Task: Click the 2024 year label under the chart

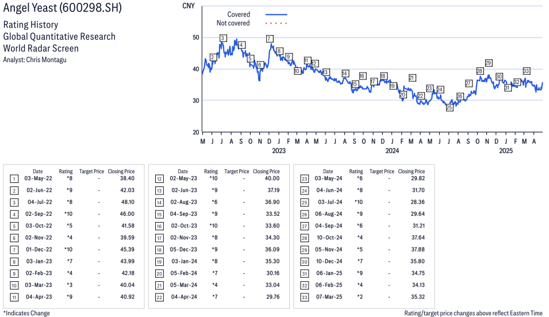Action: coord(392,151)
